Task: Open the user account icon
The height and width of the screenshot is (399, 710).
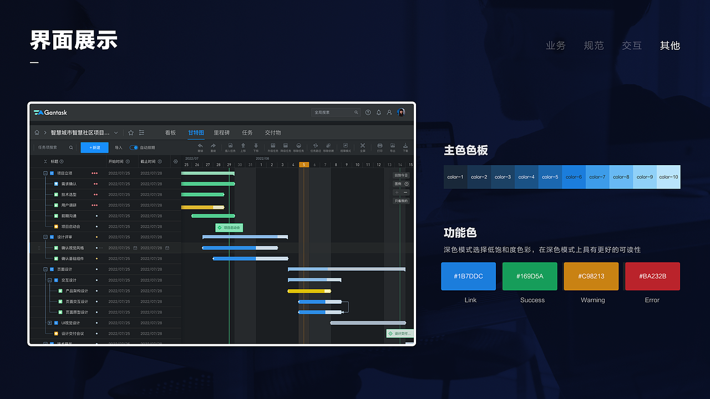Action: tap(389, 112)
